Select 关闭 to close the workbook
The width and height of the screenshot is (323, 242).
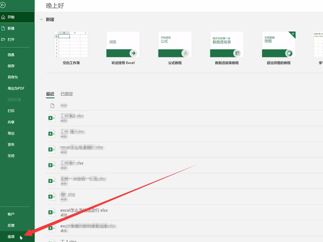pyautogui.click(x=11, y=156)
